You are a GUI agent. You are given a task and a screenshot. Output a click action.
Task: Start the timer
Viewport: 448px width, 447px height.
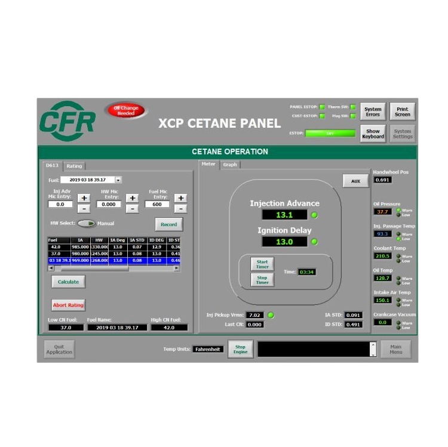pos(262,264)
